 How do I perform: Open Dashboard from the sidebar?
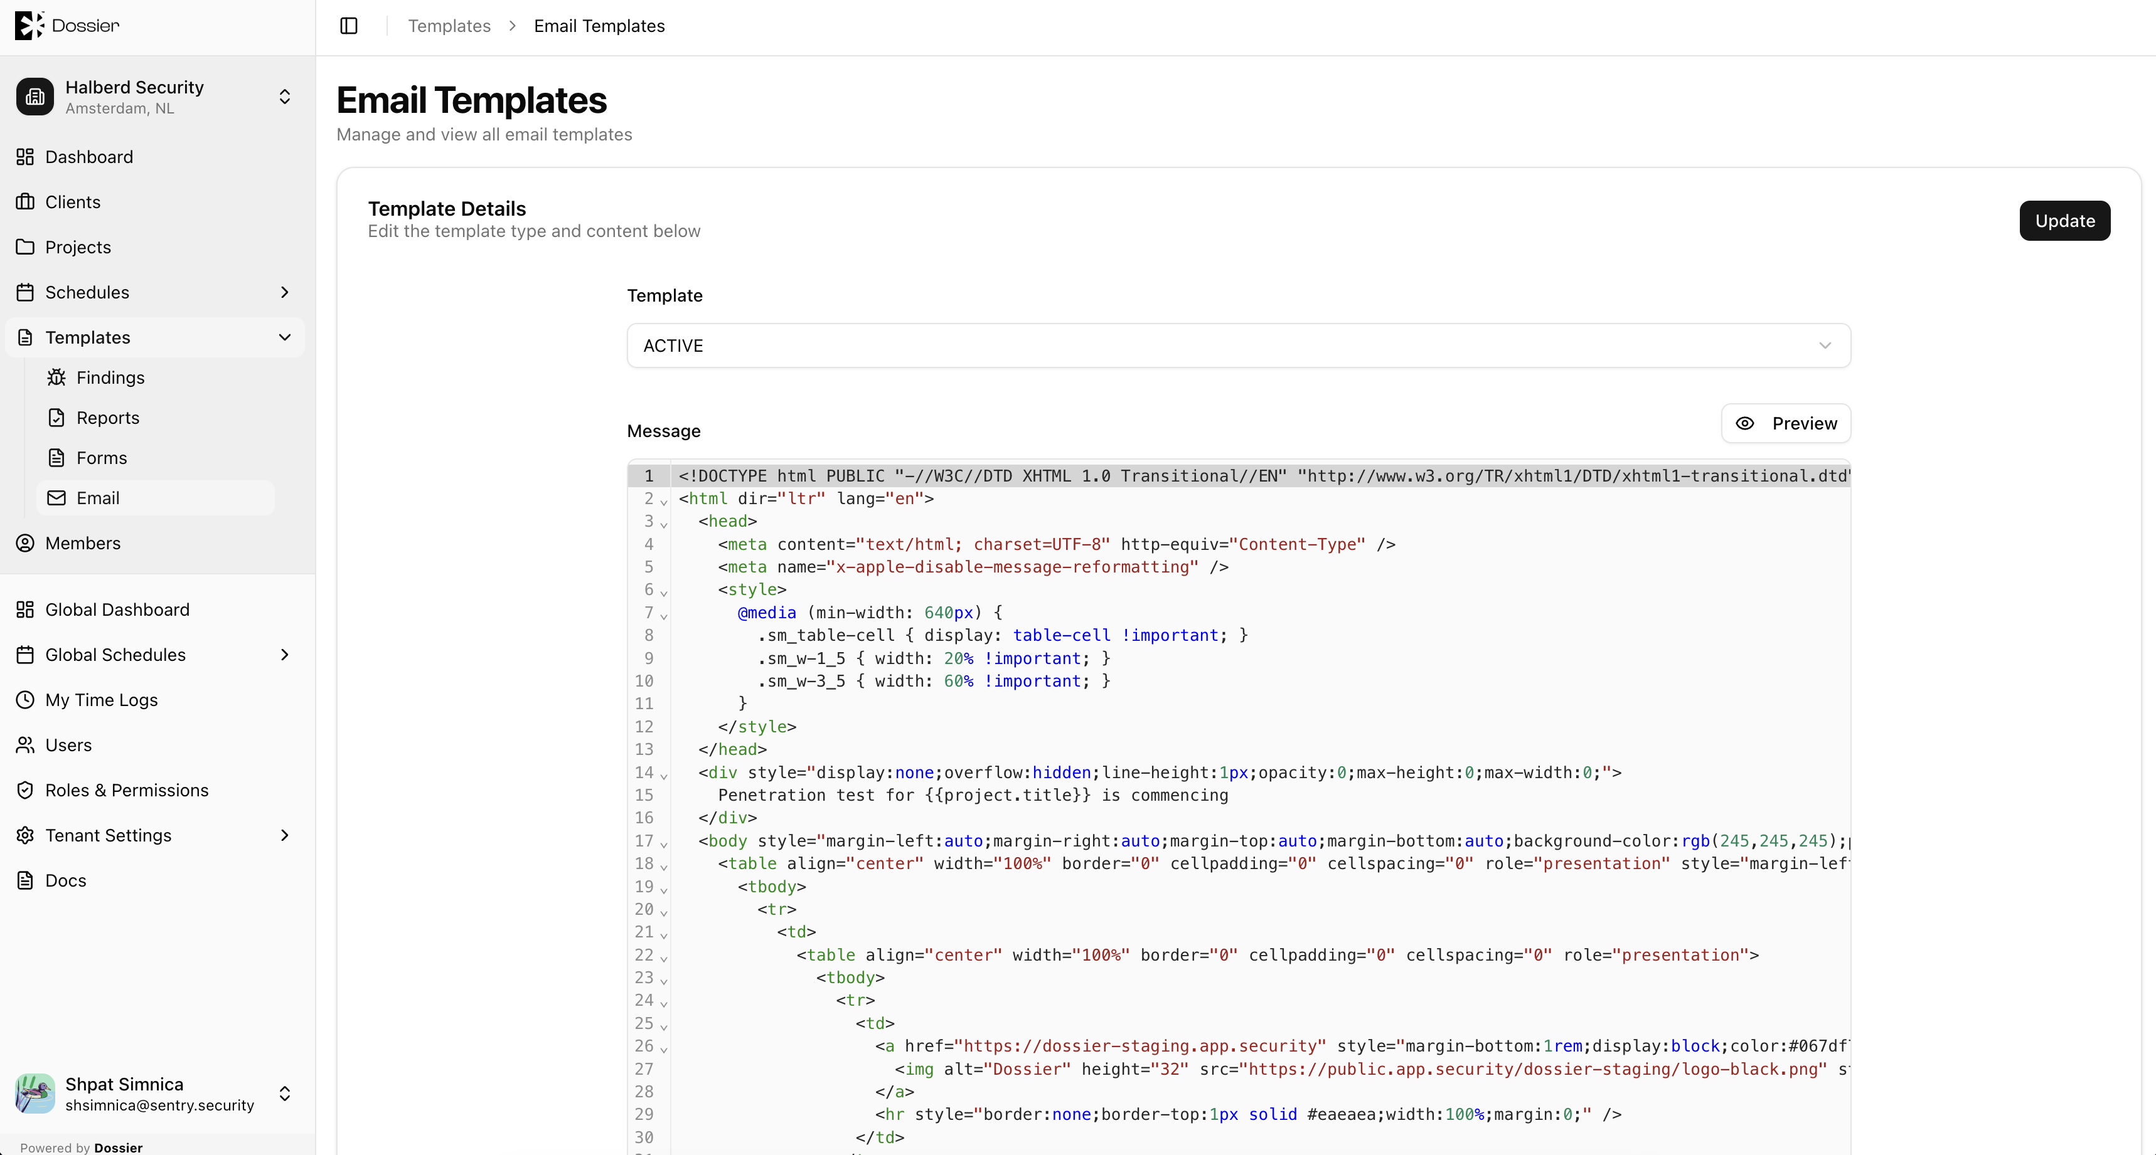pos(156,157)
